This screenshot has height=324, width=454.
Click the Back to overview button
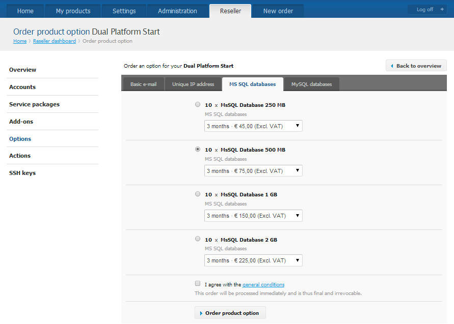(416, 66)
